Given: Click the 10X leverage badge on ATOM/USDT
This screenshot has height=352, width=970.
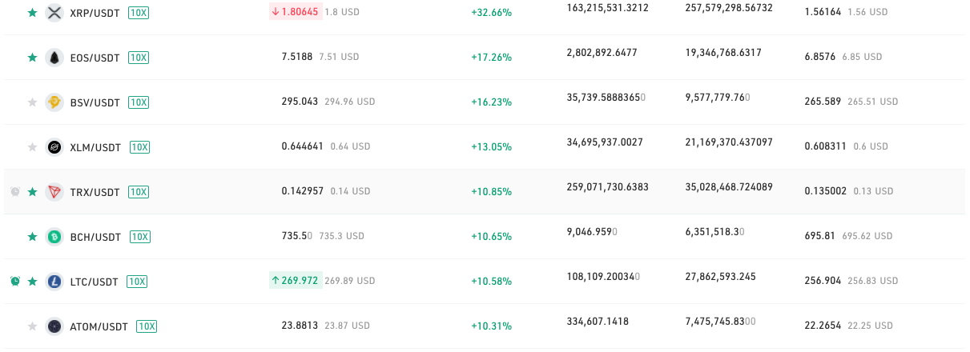Looking at the screenshot, I should point(147,326).
